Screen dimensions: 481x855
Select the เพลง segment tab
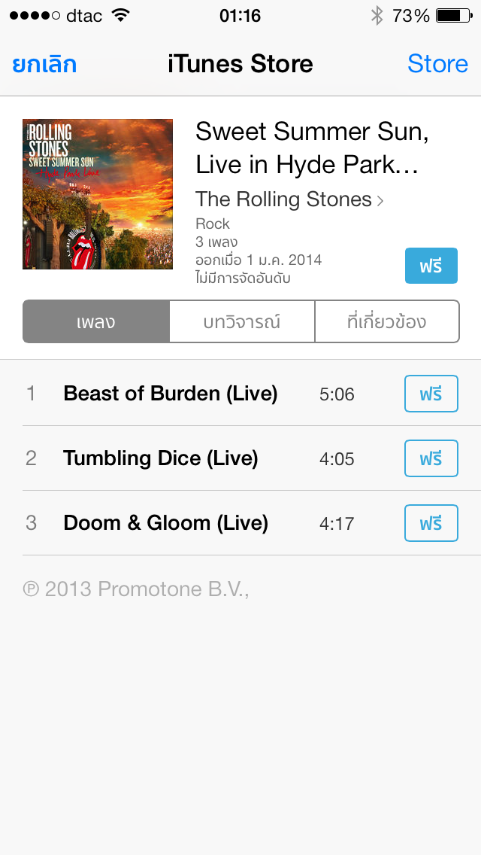[x=96, y=321]
